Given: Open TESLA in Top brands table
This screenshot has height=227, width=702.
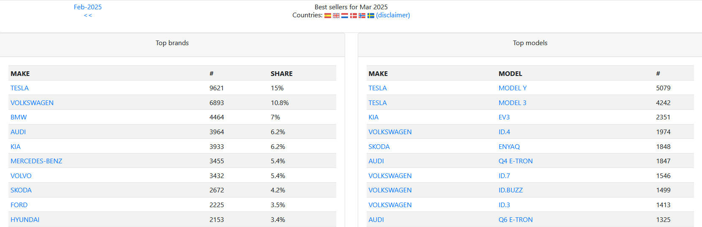Looking at the screenshot, I should (x=19, y=88).
